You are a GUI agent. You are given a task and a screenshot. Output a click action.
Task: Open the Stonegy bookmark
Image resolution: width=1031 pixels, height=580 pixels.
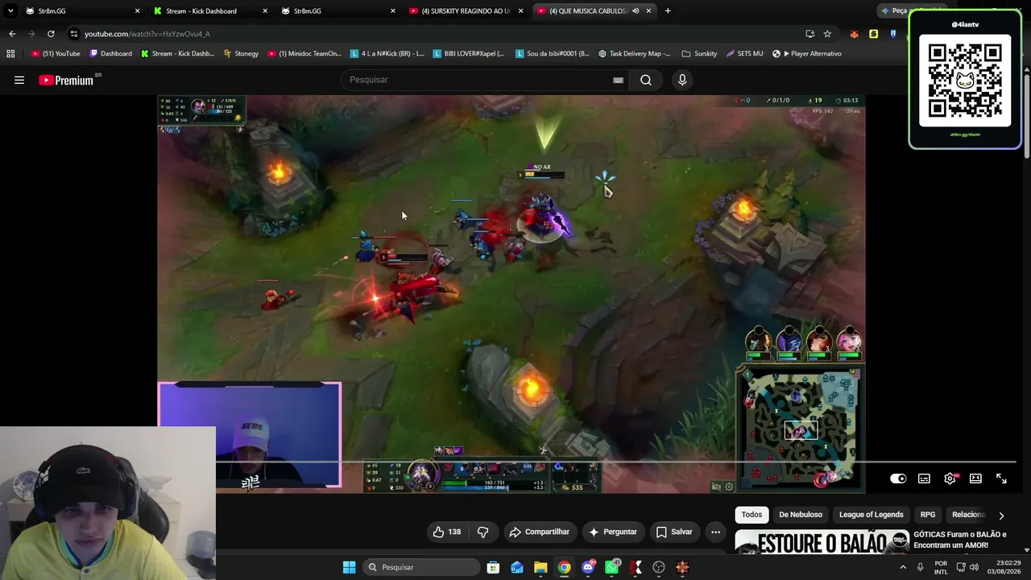[241, 54]
